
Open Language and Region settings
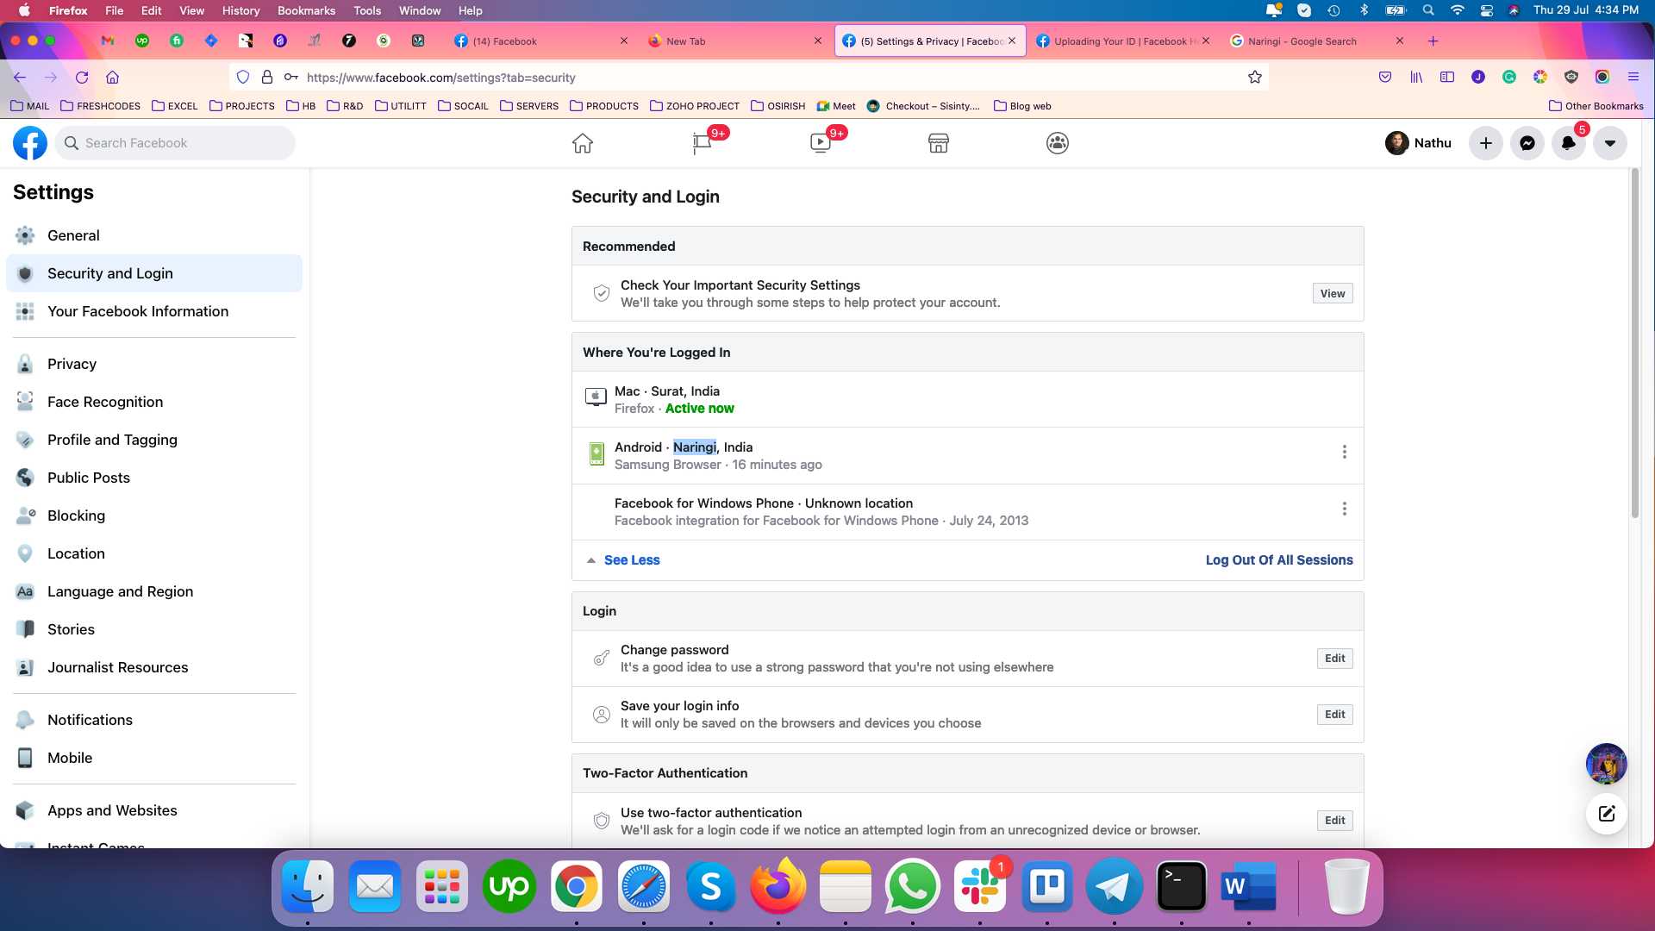[x=154, y=591]
